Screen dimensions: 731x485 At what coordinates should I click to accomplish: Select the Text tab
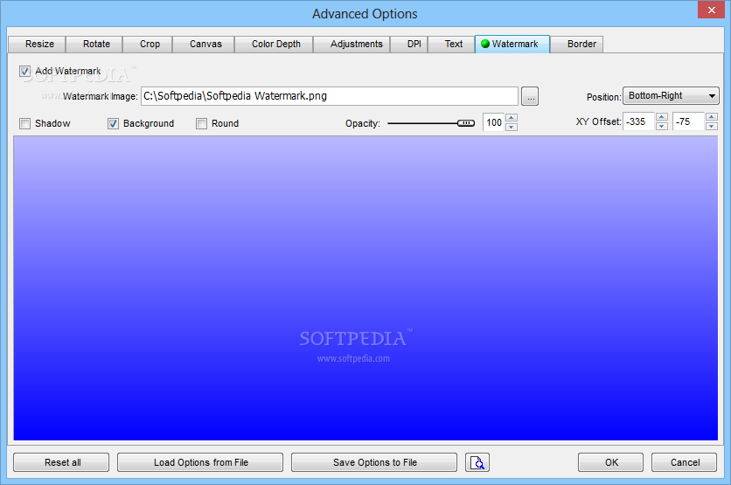coord(451,45)
